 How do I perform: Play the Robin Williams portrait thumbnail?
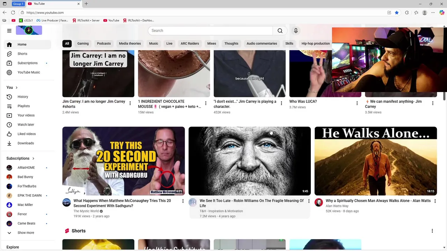[x=250, y=161]
